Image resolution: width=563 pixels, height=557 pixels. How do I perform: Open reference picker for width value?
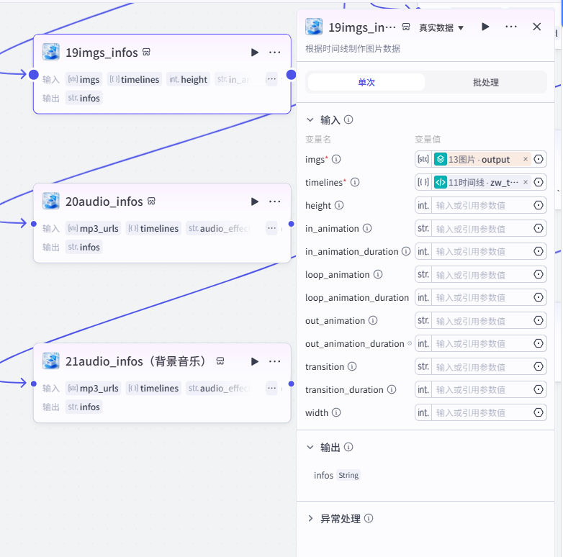[x=539, y=413]
